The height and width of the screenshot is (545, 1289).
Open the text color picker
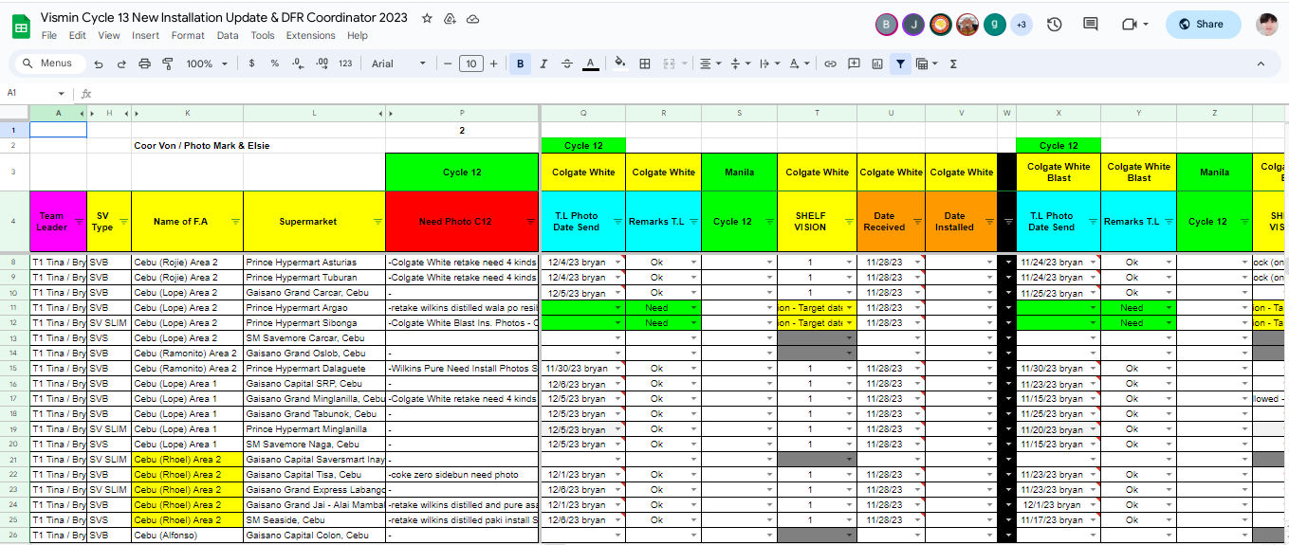[x=591, y=64]
